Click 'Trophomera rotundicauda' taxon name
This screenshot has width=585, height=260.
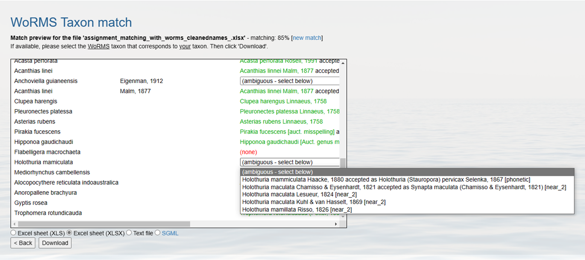(x=48, y=213)
